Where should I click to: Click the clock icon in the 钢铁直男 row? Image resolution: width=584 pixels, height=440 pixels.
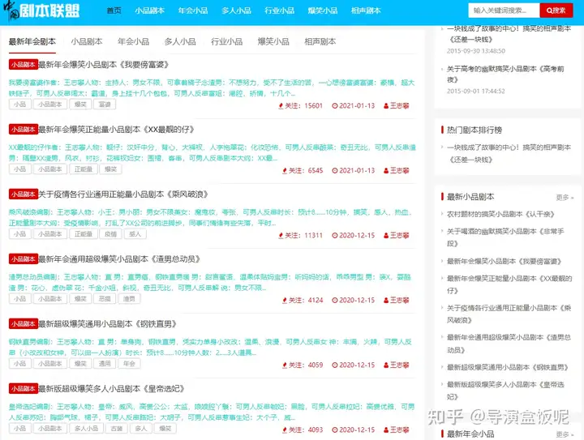click(x=335, y=365)
